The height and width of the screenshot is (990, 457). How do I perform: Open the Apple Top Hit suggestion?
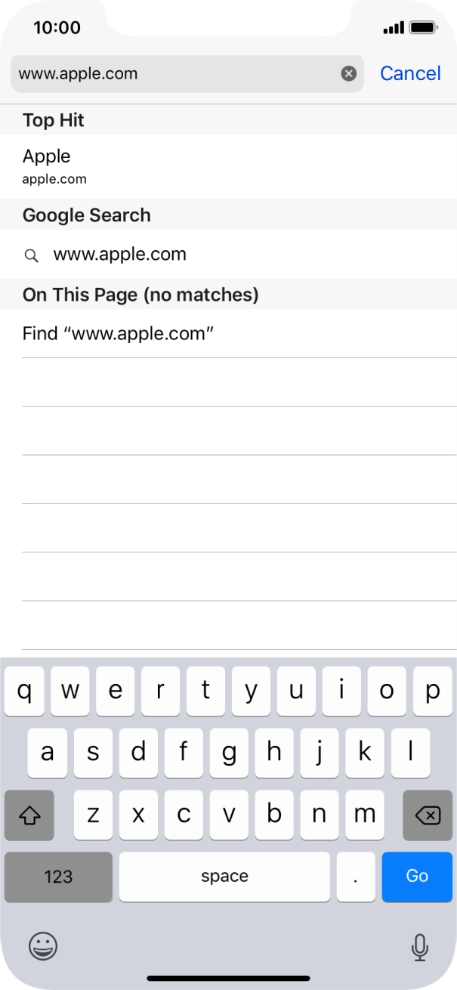point(228,165)
